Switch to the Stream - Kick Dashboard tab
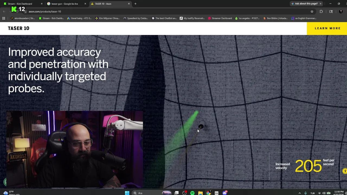 20,4
